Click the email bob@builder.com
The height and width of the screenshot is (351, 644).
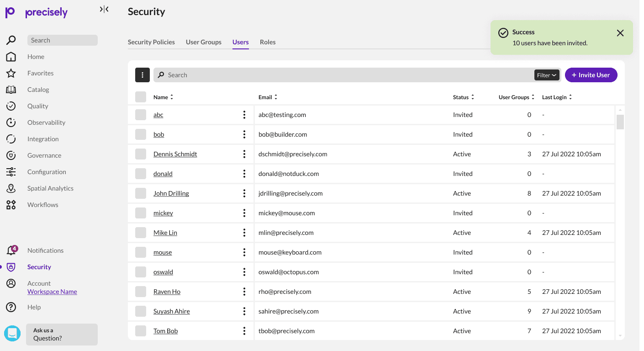click(x=283, y=134)
